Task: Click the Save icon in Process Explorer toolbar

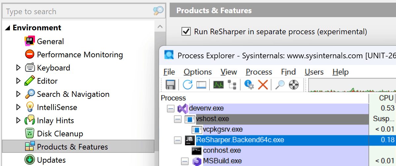Action: coord(170,85)
